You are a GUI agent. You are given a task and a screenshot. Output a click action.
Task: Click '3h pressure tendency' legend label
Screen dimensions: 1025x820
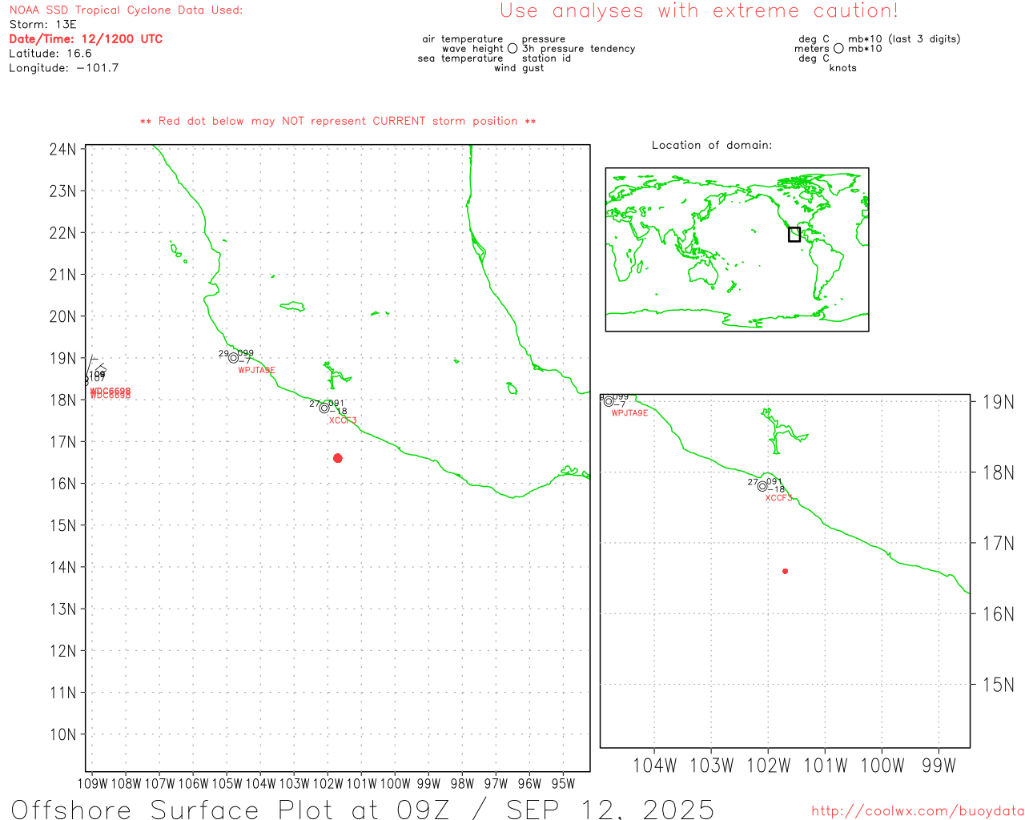578,49
